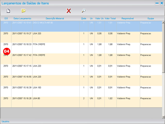Click the red X delete icon
Image resolution: width=165 pixels, height=124 pixels.
coord(69,11)
